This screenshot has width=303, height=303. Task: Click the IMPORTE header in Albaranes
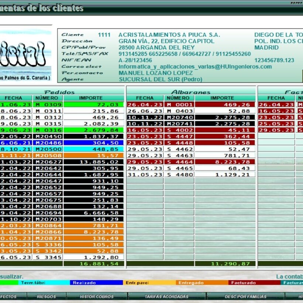[x=225, y=98]
